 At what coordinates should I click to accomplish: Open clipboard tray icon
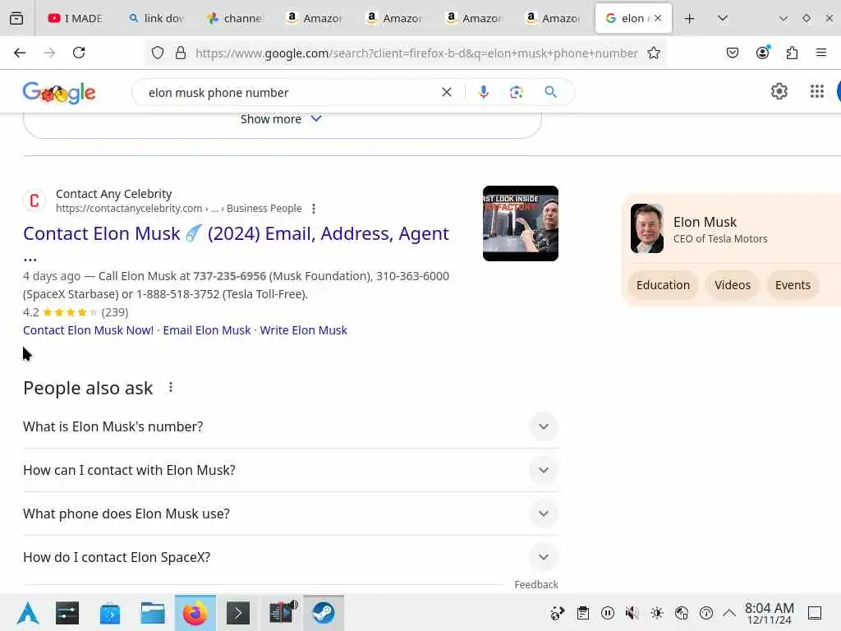582,613
